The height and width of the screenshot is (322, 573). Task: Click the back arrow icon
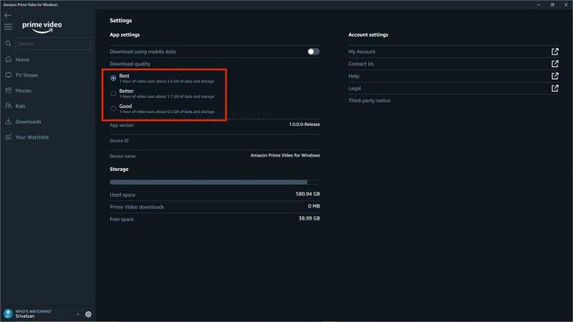pos(8,15)
